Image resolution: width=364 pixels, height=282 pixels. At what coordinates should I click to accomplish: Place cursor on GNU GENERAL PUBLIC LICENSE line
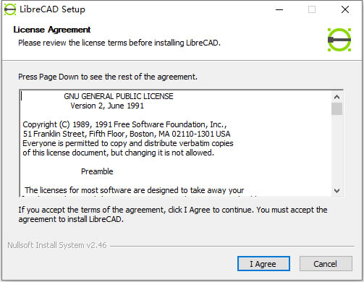click(119, 96)
